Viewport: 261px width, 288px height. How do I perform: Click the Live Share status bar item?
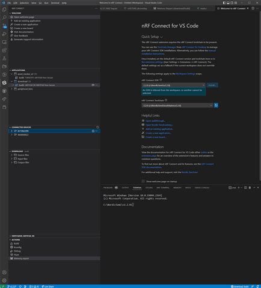point(48,286)
